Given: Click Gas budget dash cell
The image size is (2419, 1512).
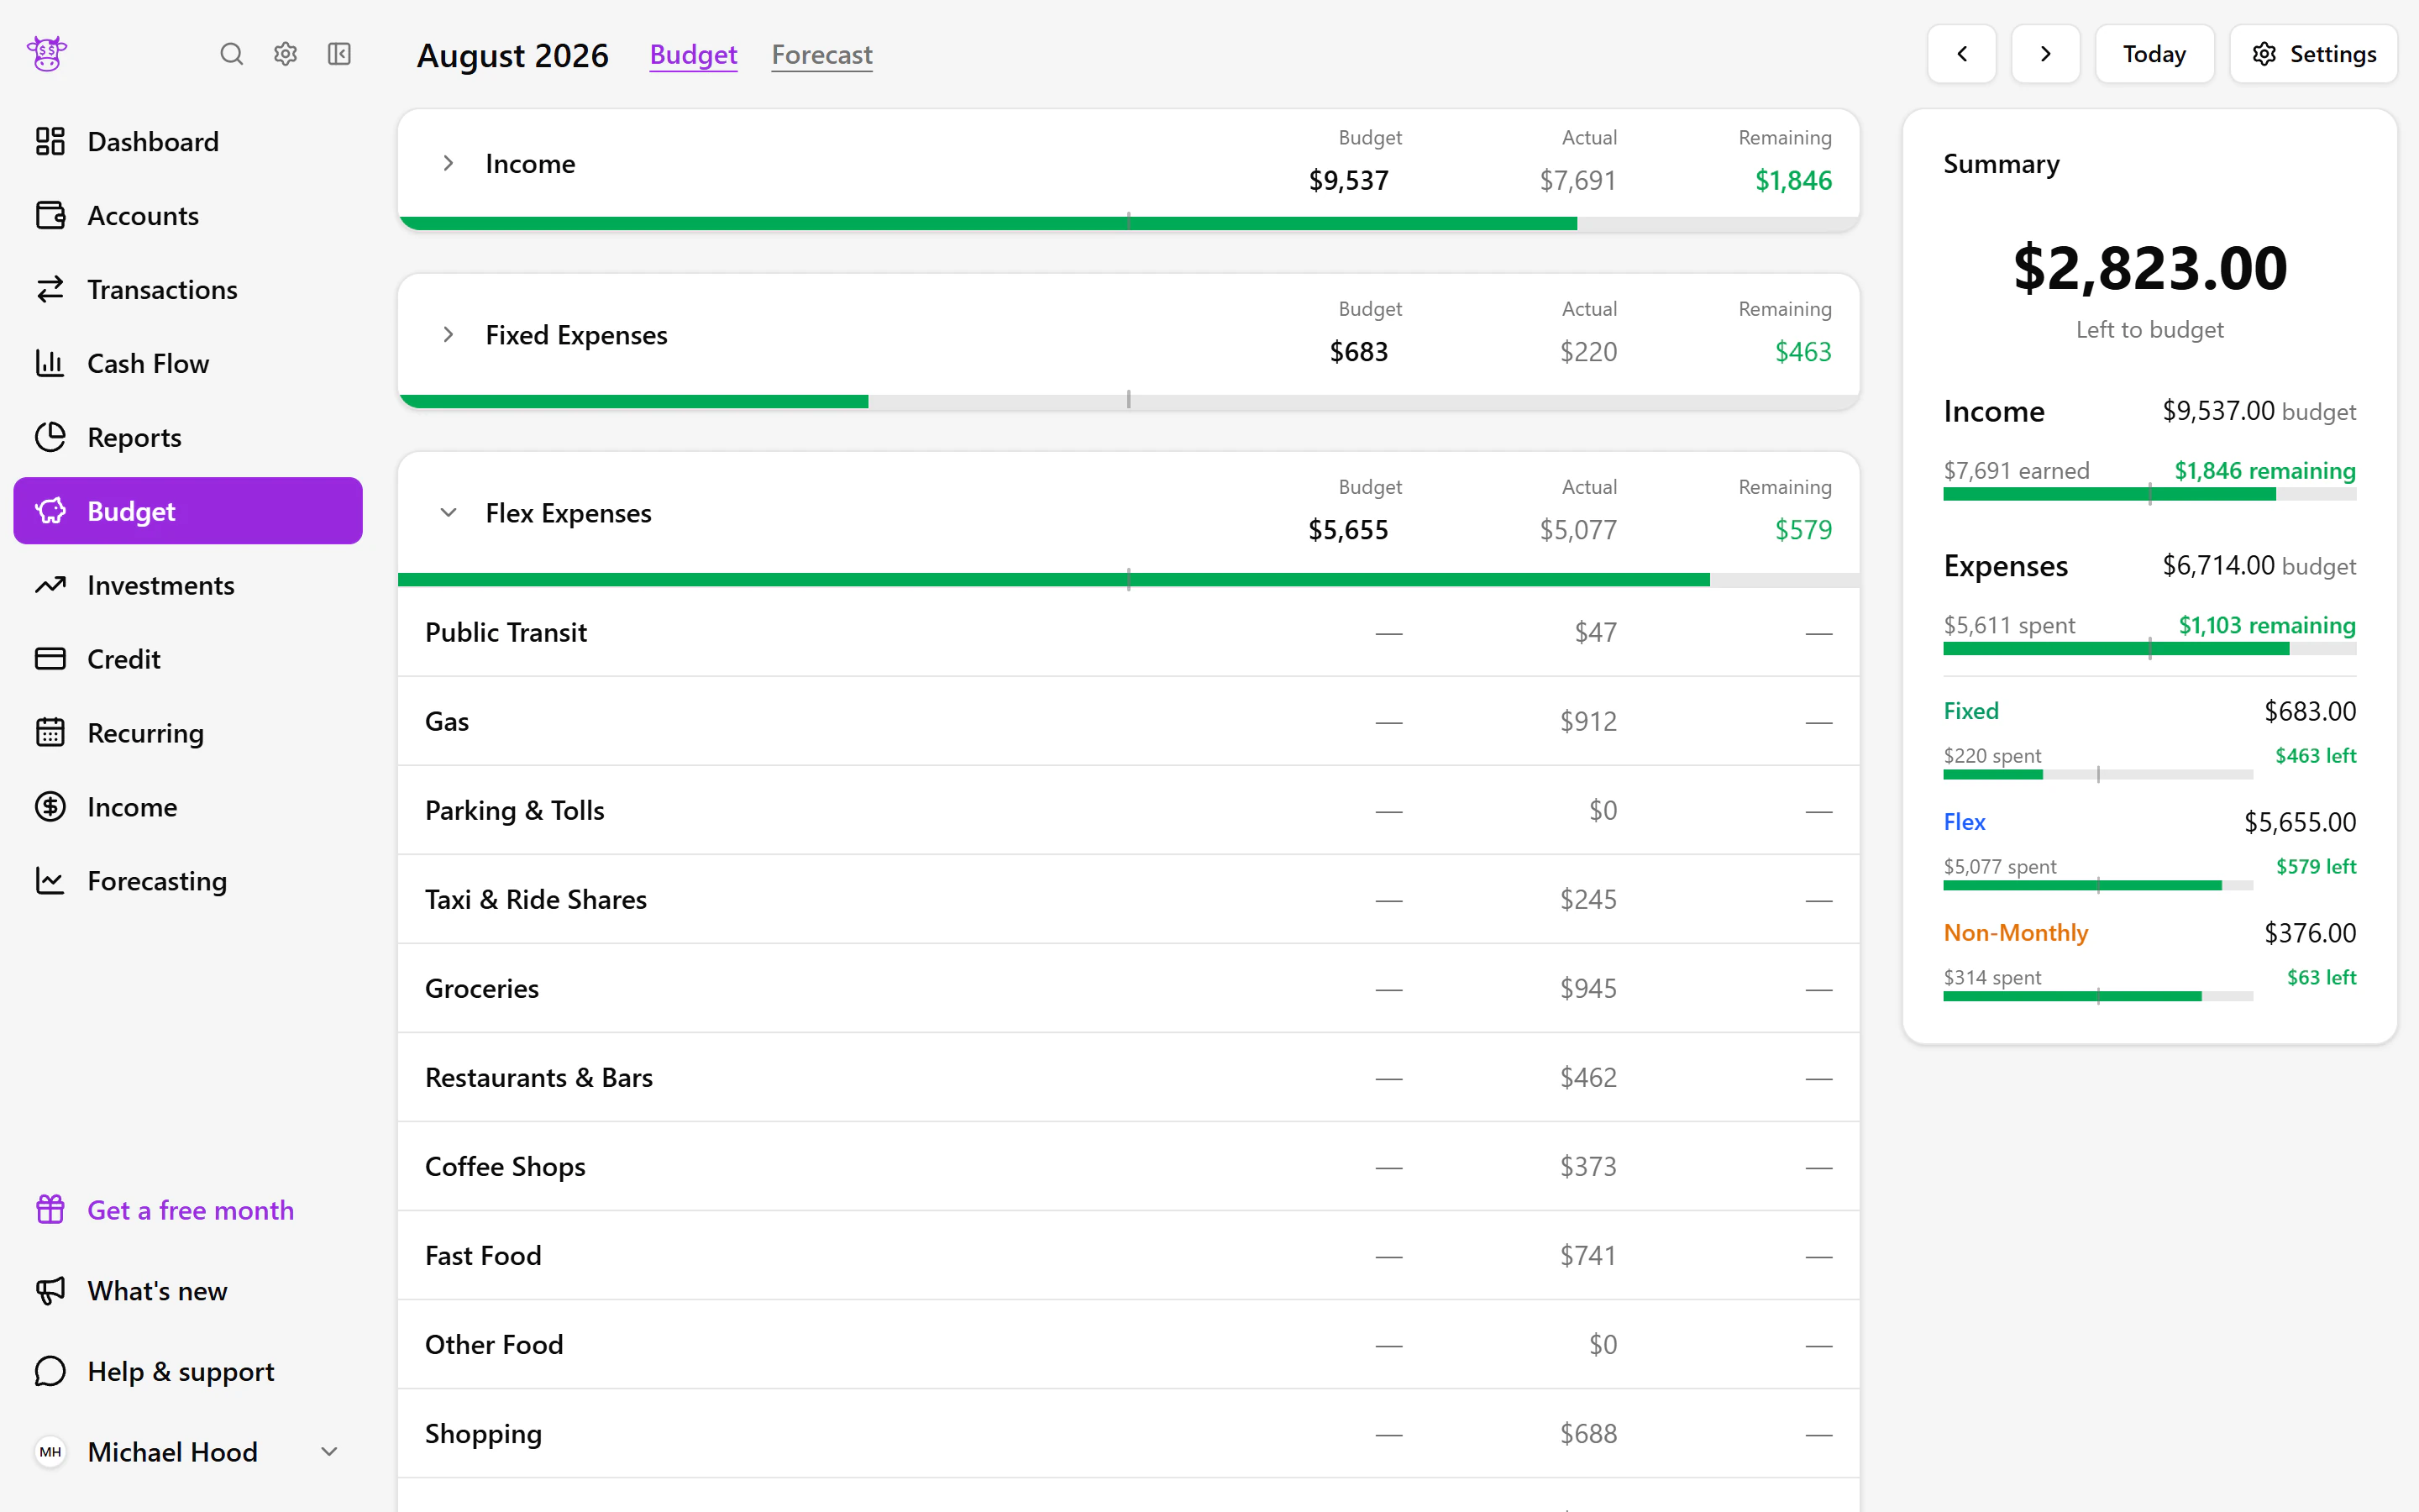Looking at the screenshot, I should (x=1388, y=722).
